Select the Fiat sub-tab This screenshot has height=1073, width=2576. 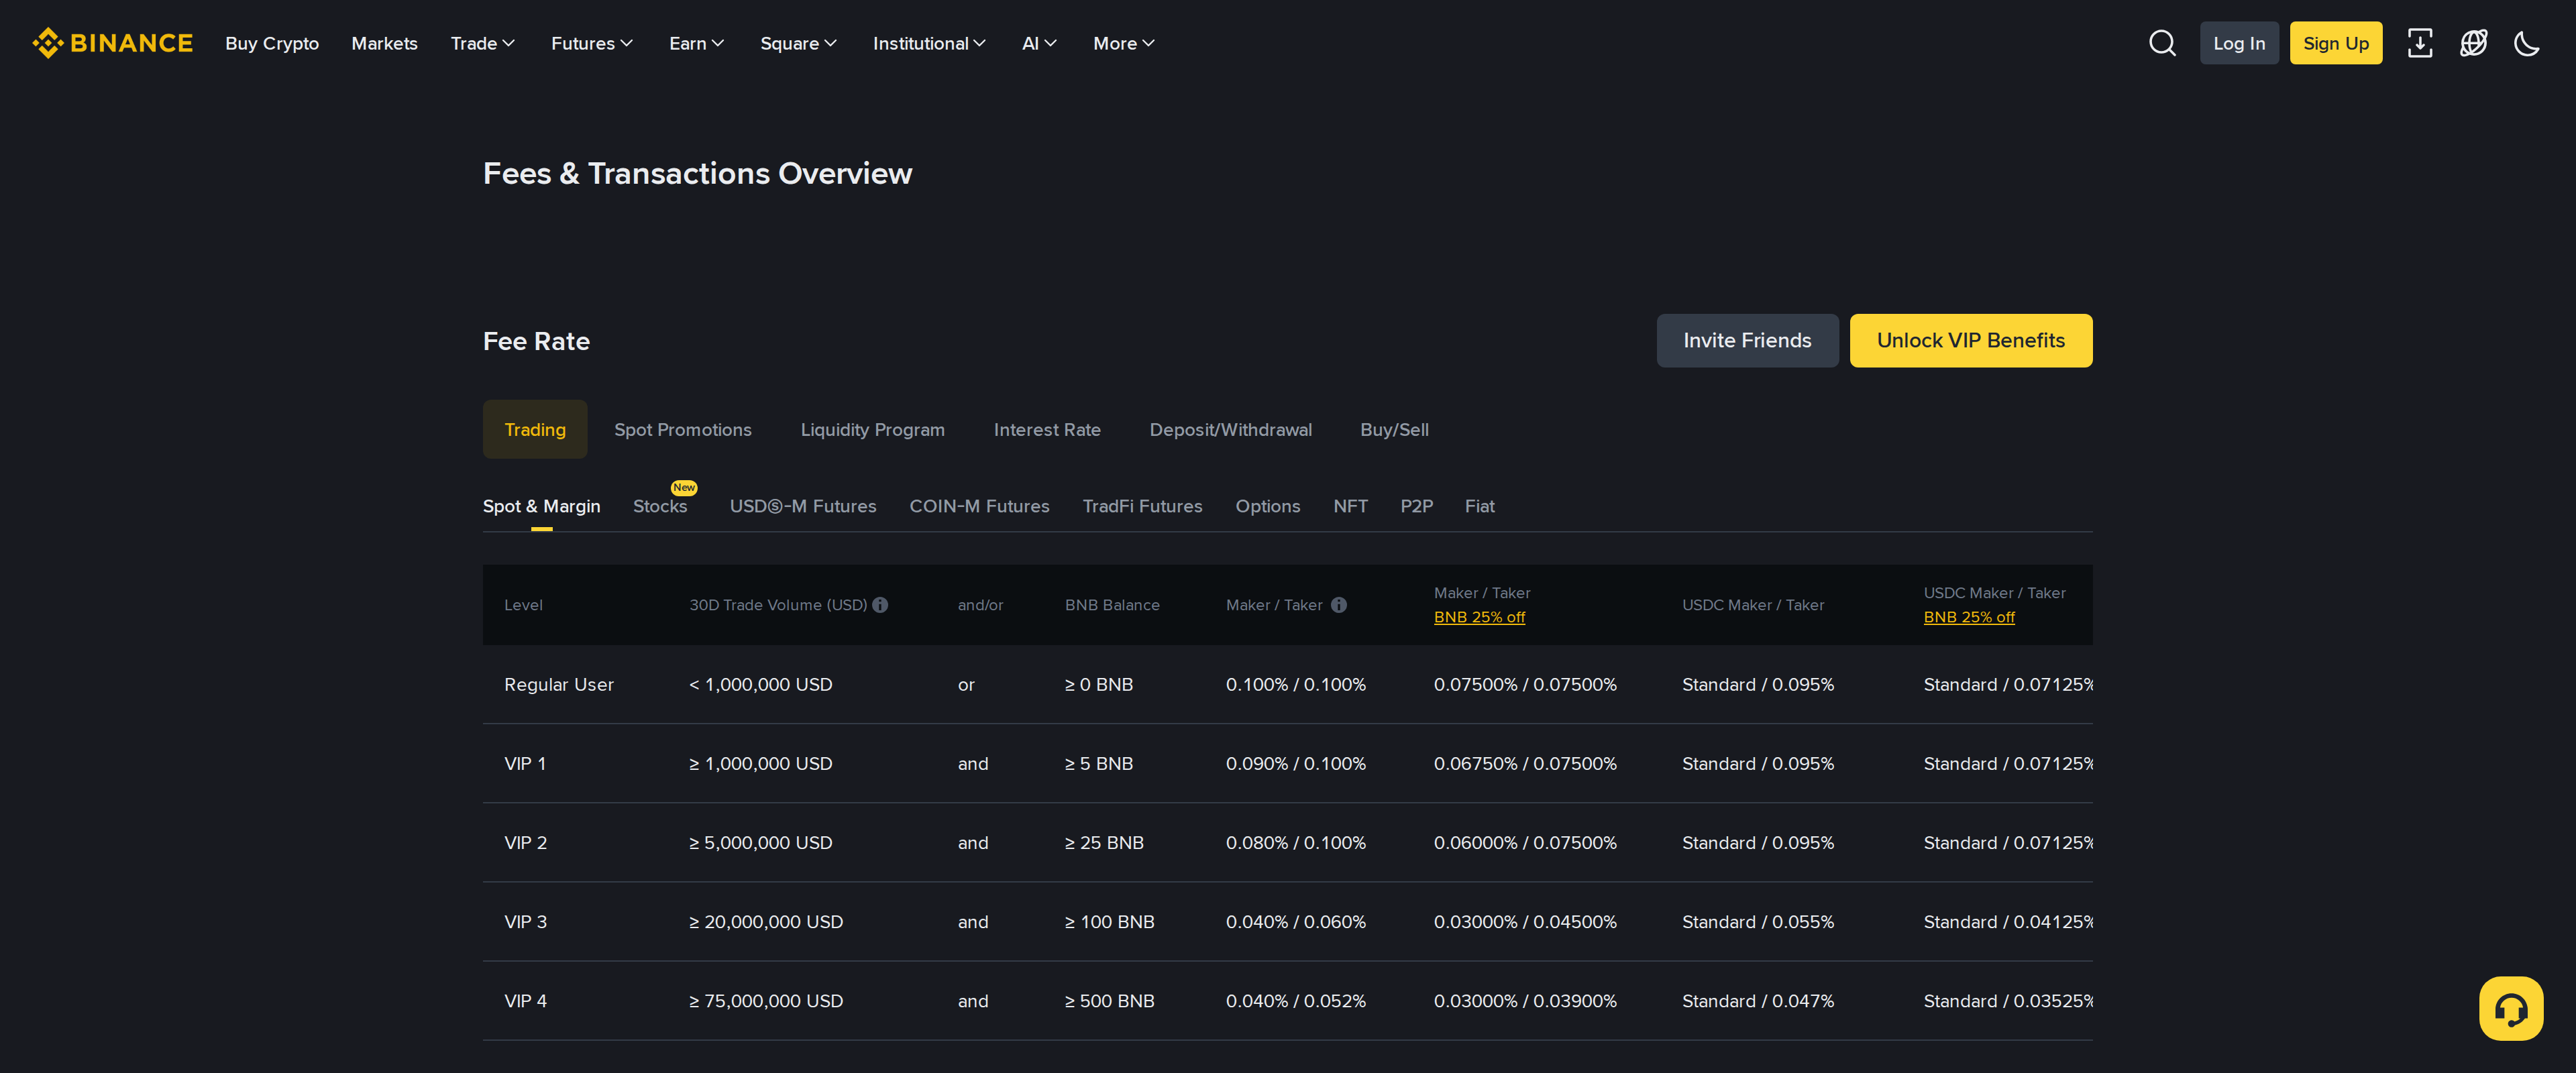coord(1479,506)
